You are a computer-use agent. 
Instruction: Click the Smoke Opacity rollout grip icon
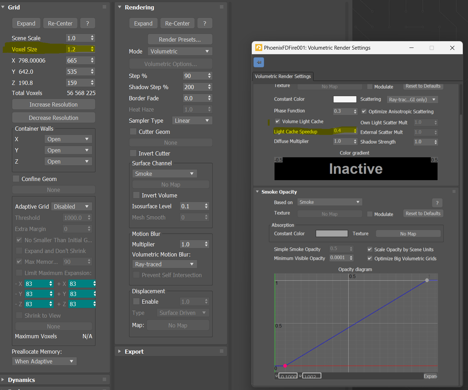454,192
